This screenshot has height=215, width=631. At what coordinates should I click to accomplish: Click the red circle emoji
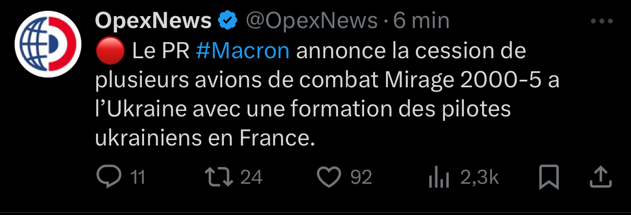coord(110,52)
